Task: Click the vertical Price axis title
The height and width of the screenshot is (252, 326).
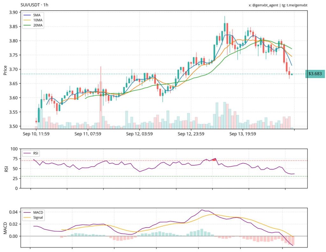Action: pyautogui.click(x=5, y=69)
